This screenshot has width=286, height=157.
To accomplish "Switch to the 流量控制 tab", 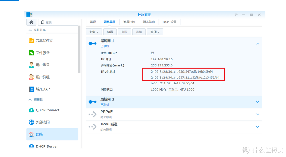I will (129, 22).
